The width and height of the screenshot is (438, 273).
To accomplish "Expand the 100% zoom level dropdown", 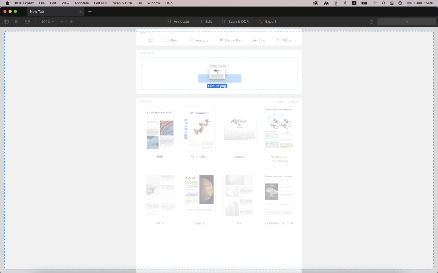I will [x=48, y=22].
